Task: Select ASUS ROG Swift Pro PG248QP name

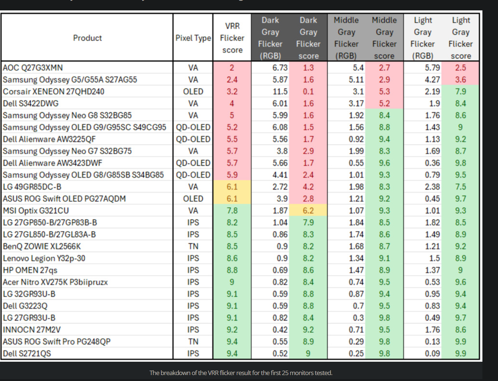Action: [x=56, y=341]
